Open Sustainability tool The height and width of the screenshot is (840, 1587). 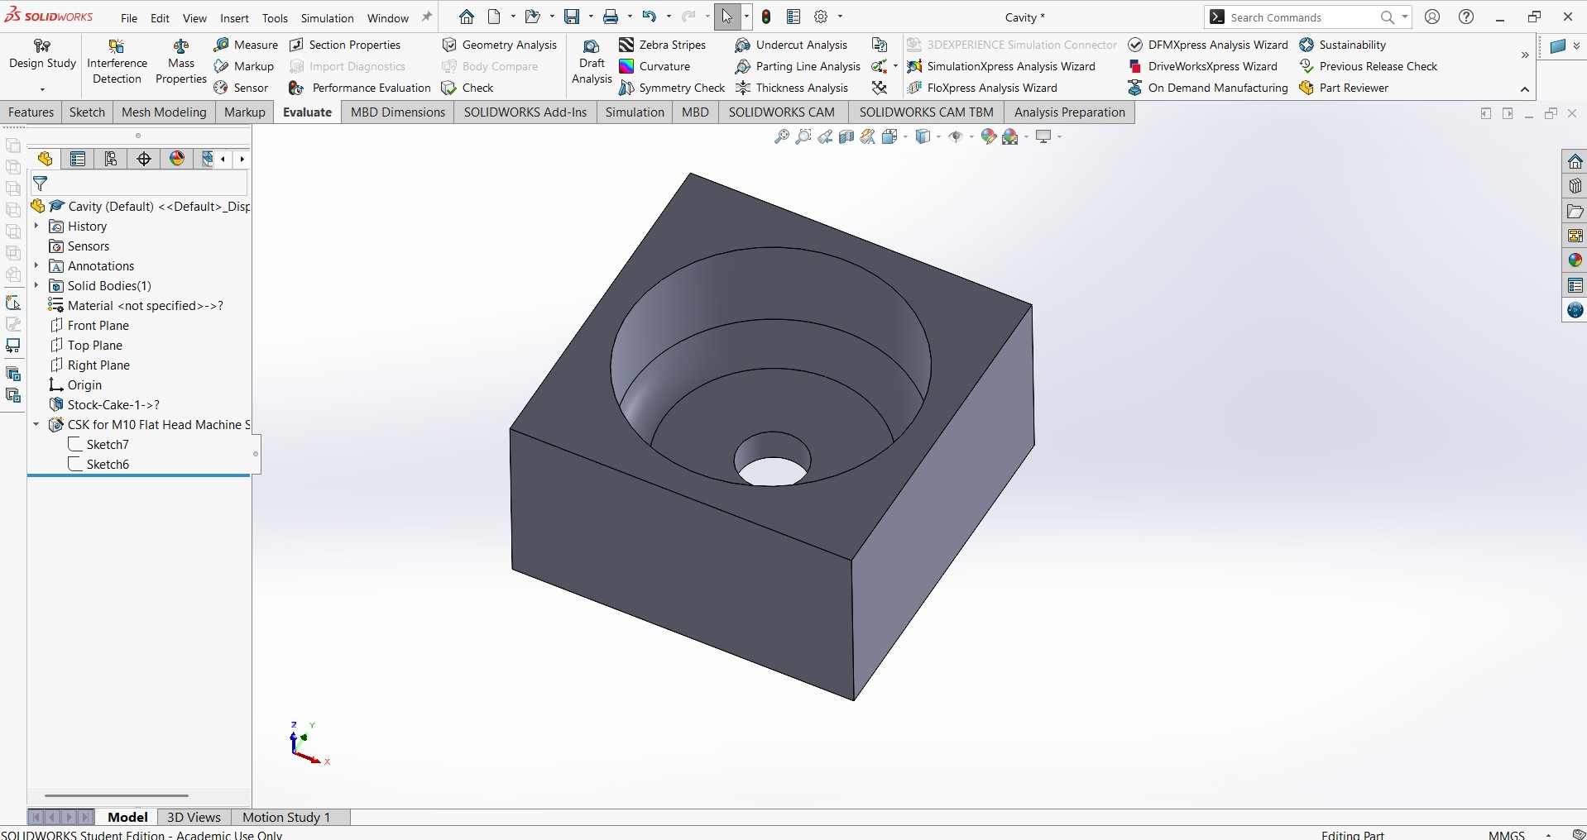1343,45
